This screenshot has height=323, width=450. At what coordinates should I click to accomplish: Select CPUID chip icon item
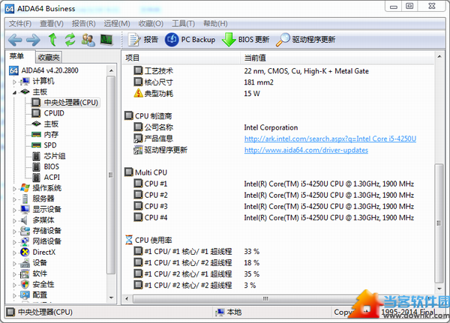[x=36, y=113]
